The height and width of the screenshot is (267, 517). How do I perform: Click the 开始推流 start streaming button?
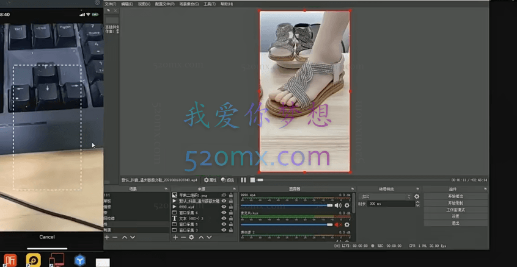(x=455, y=196)
